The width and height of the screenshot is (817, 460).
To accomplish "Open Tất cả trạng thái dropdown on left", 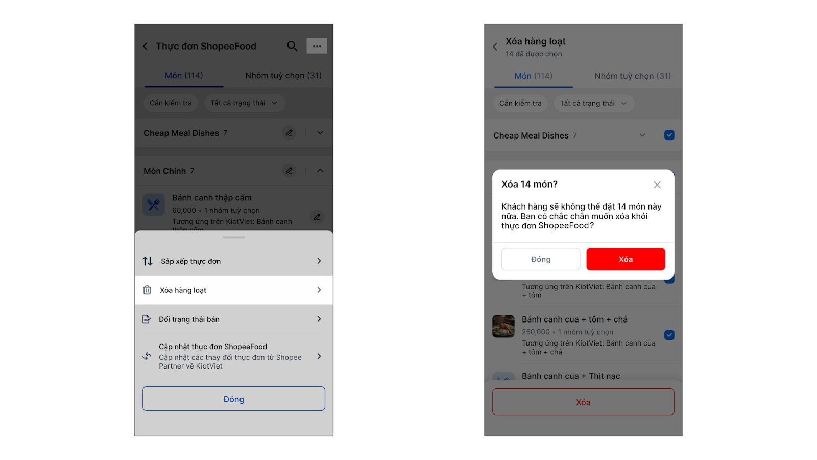I will (245, 103).
